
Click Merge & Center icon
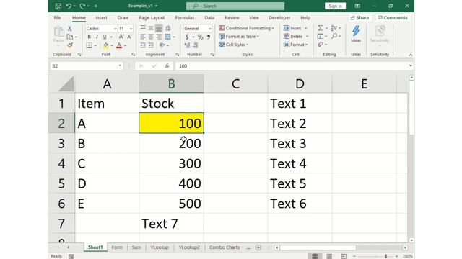point(167,37)
